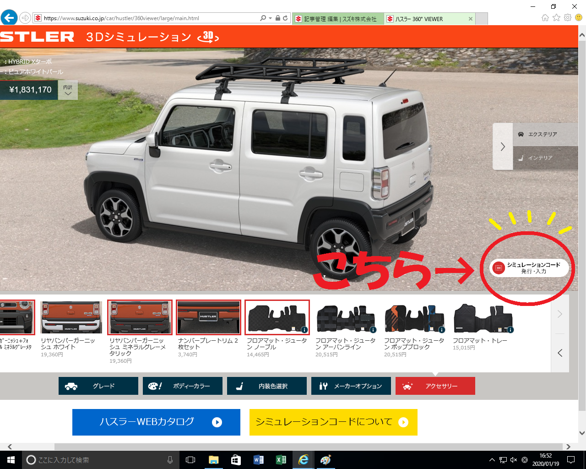Show previous accessories with left chevron

pyautogui.click(x=559, y=353)
